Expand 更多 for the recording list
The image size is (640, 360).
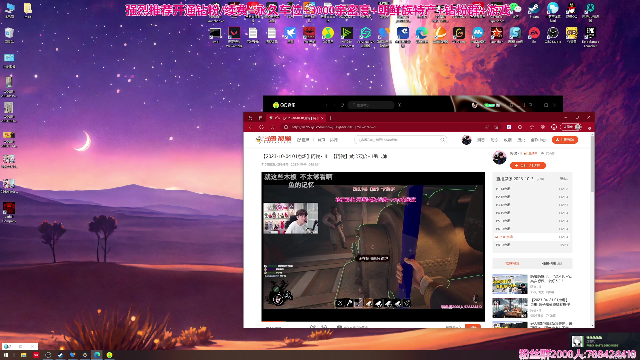564,179
